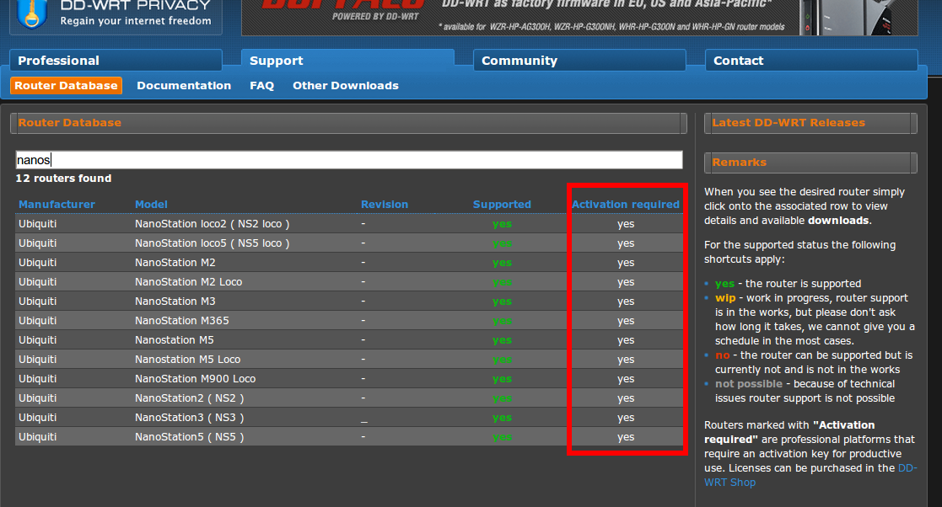Select the Router Database submenu item

click(x=66, y=86)
